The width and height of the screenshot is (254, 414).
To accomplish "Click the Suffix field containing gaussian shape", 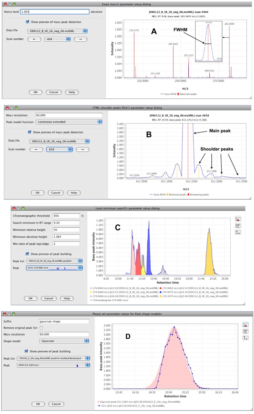I will click(64, 321).
